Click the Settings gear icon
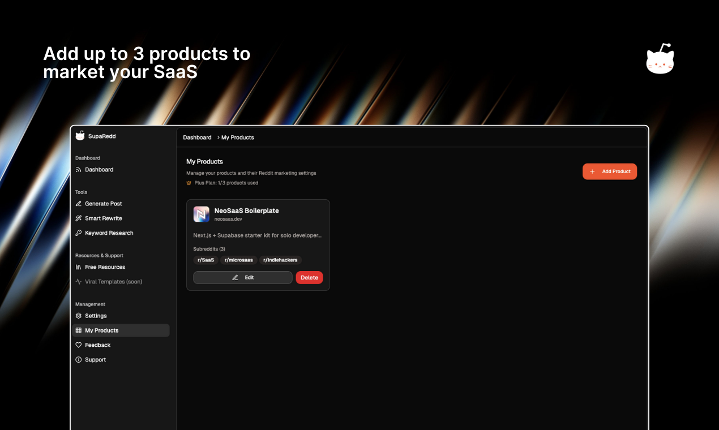 click(x=79, y=316)
